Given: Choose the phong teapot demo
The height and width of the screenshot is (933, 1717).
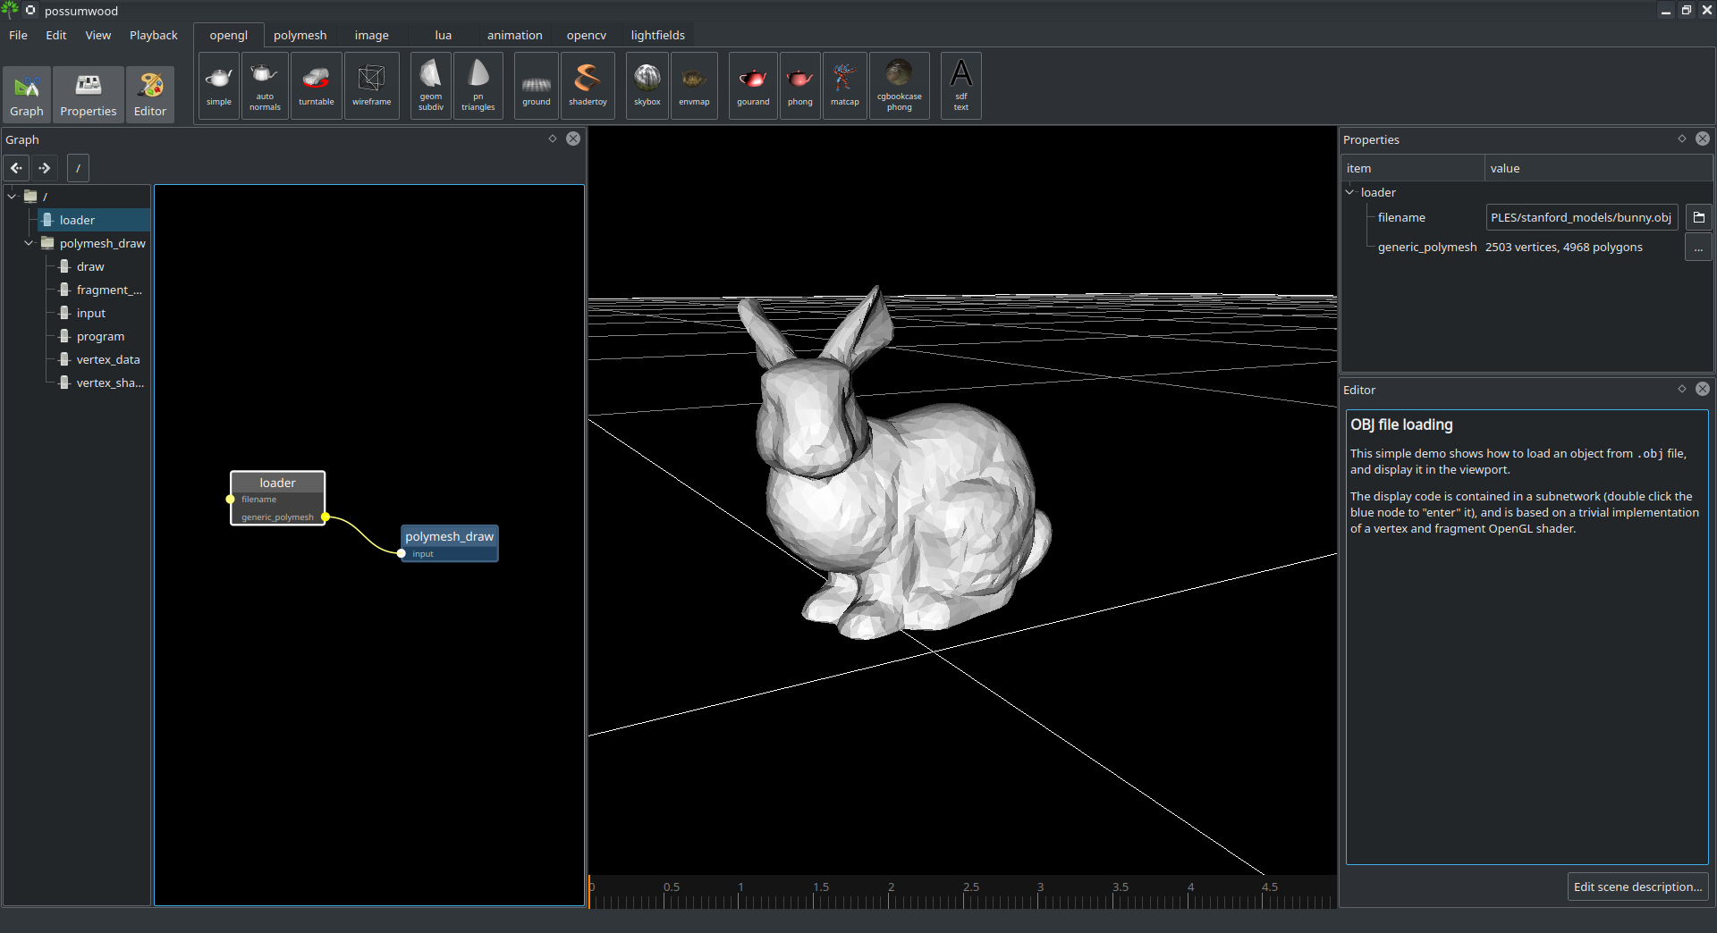Looking at the screenshot, I should click(x=799, y=86).
